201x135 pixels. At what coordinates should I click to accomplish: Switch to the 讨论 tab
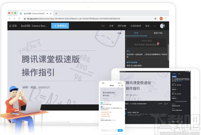click(x=136, y=33)
